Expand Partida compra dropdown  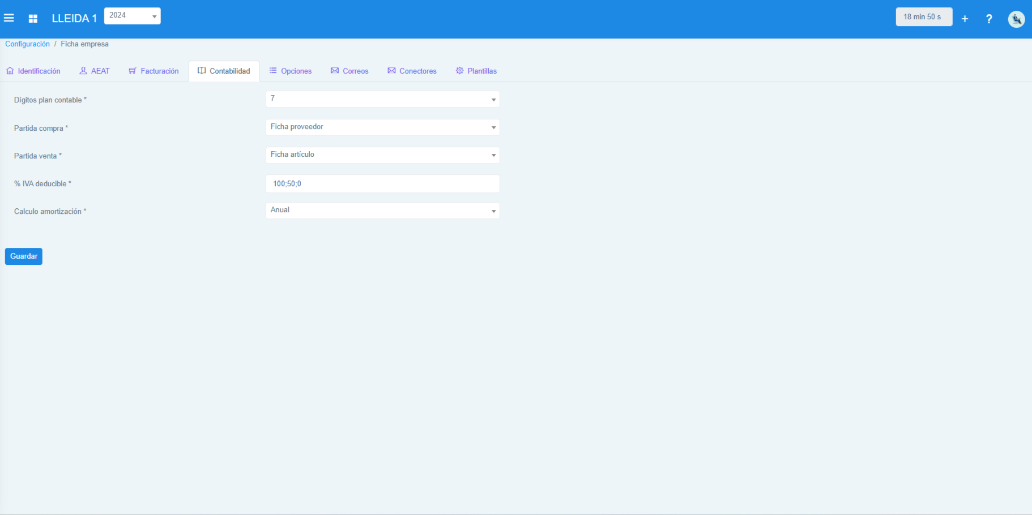coord(382,127)
